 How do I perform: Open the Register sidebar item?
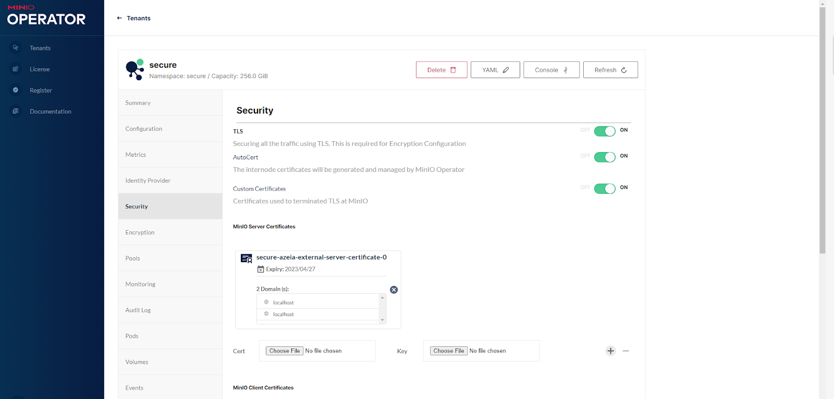point(41,91)
